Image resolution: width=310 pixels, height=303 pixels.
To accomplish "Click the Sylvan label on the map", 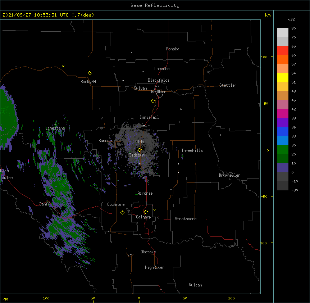I will coord(140,88).
